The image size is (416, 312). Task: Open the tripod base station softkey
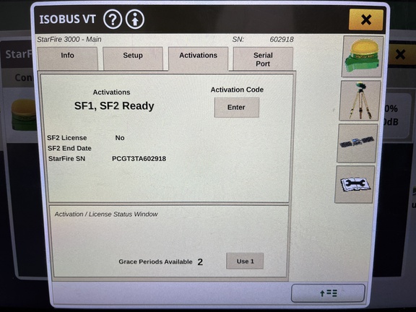pyautogui.click(x=360, y=100)
